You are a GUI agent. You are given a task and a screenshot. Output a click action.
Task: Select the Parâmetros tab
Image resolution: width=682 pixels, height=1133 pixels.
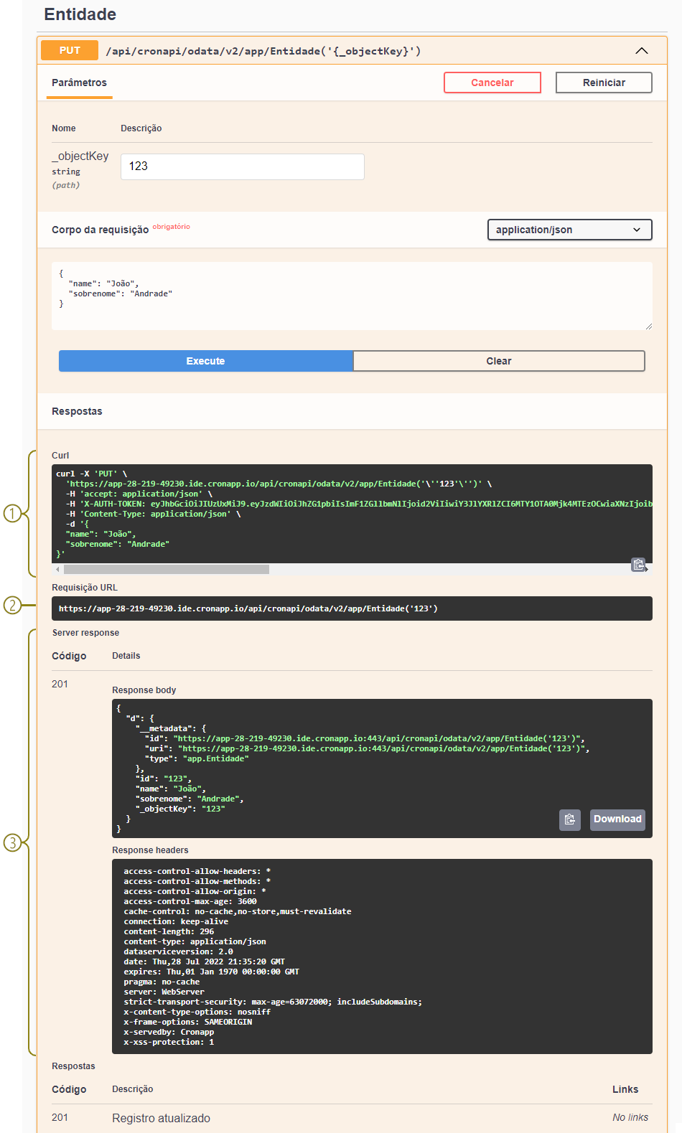pyautogui.click(x=79, y=83)
